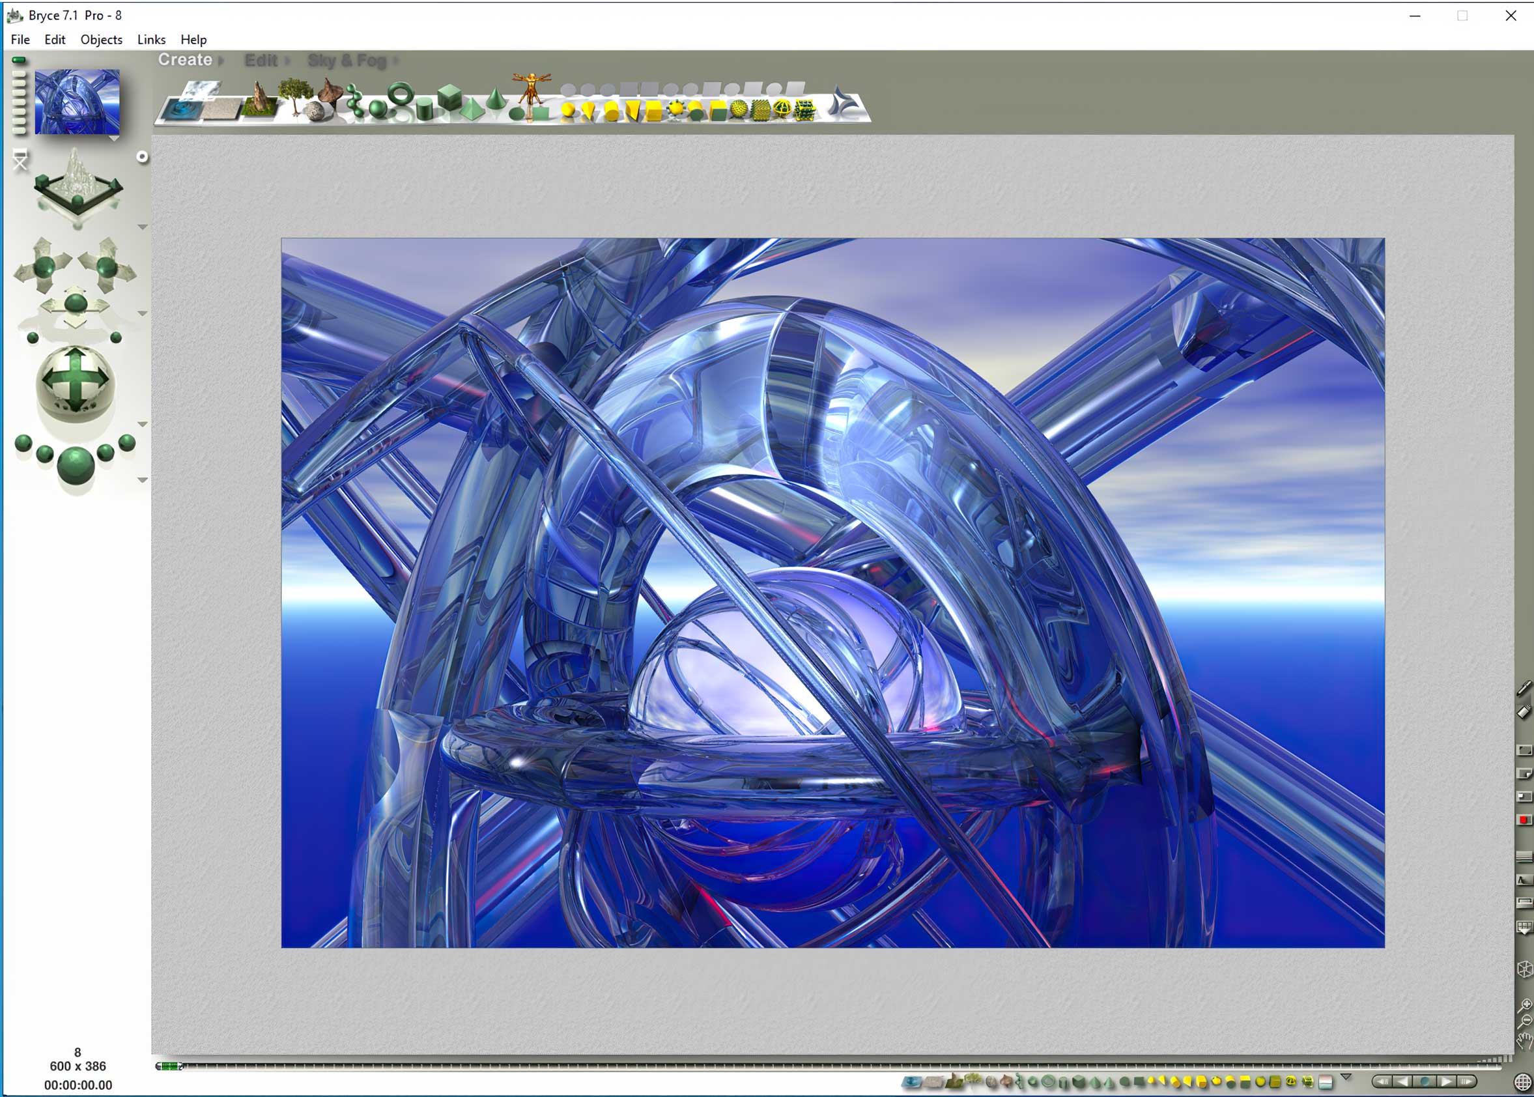1534x1097 pixels.
Task: Expand the arrow next to Edit palette label
Action: pos(287,61)
